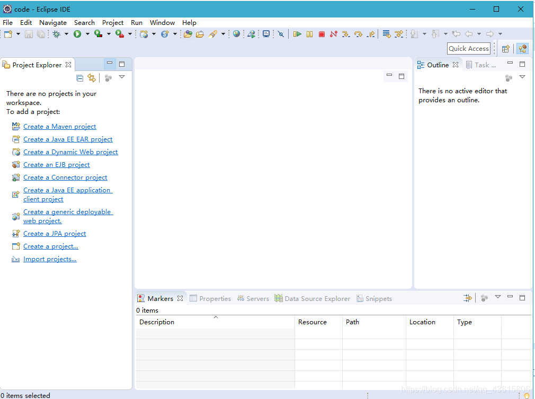Viewport: 535px width, 399px height.
Task: Click the green Run button icon
Action: click(77, 34)
